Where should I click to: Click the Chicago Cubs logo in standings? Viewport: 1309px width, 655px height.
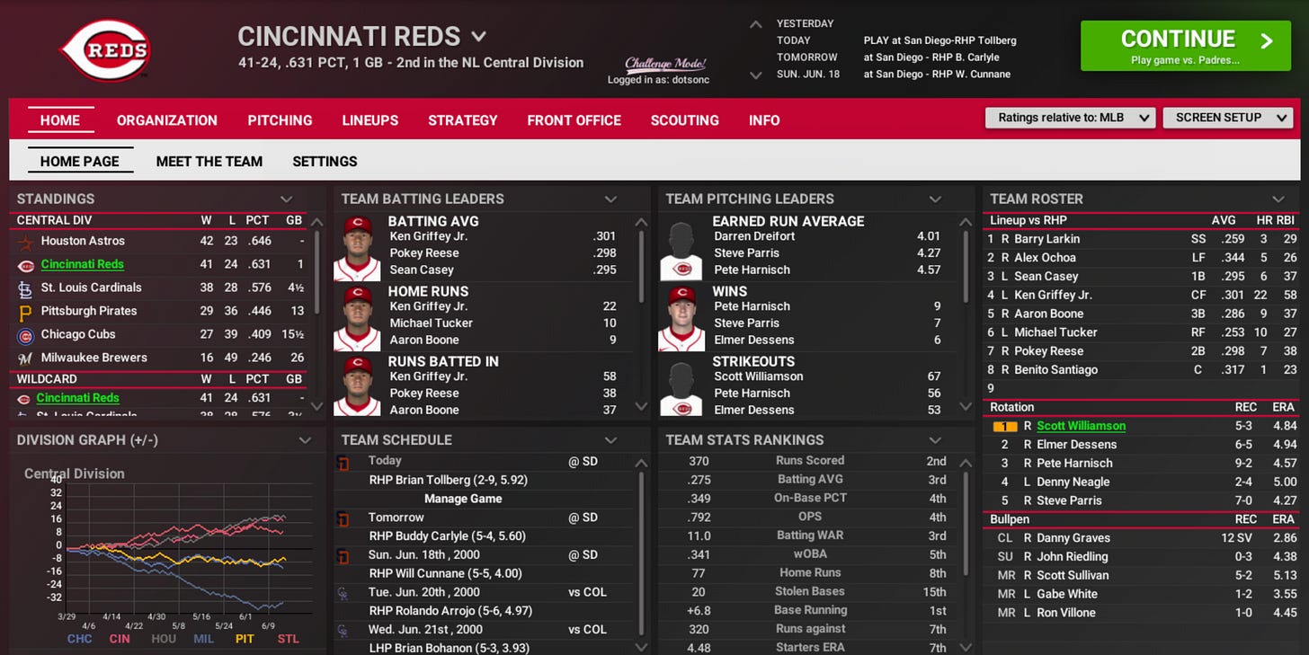pos(25,334)
